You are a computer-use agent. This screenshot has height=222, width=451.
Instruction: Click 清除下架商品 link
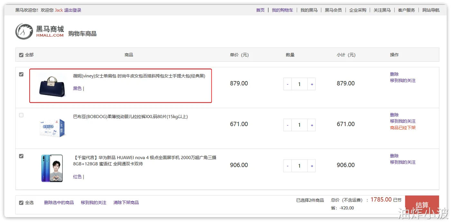pos(126,203)
